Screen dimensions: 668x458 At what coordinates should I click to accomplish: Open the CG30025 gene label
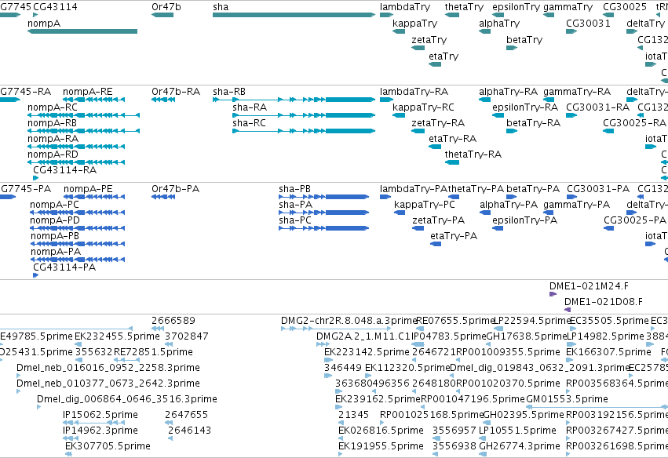[625, 7]
